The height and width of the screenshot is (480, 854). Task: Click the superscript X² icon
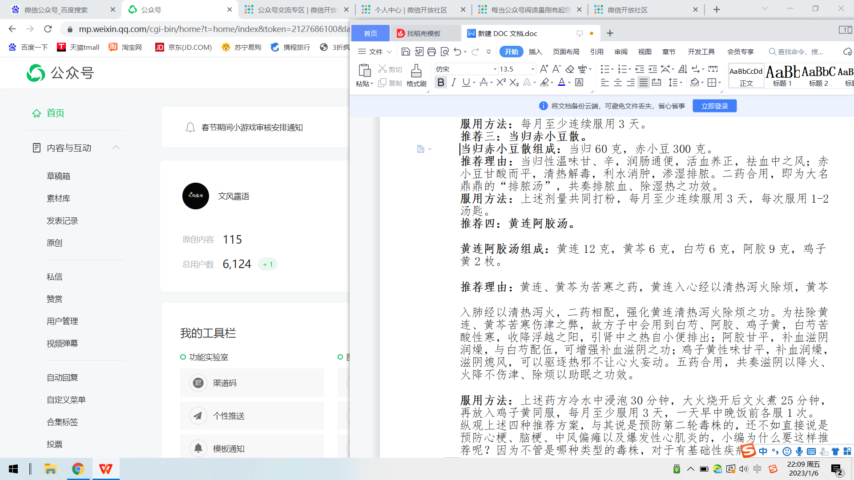tap(501, 82)
